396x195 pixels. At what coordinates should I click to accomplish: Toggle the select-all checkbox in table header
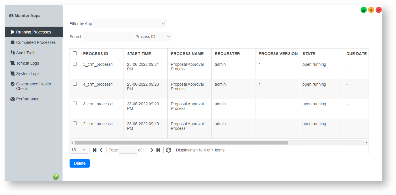coord(75,53)
